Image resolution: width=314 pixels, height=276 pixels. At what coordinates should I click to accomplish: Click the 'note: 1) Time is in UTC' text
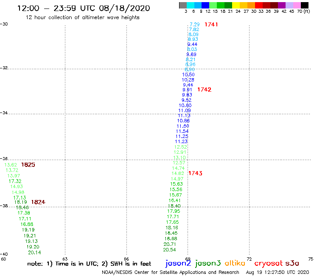pos(63,264)
